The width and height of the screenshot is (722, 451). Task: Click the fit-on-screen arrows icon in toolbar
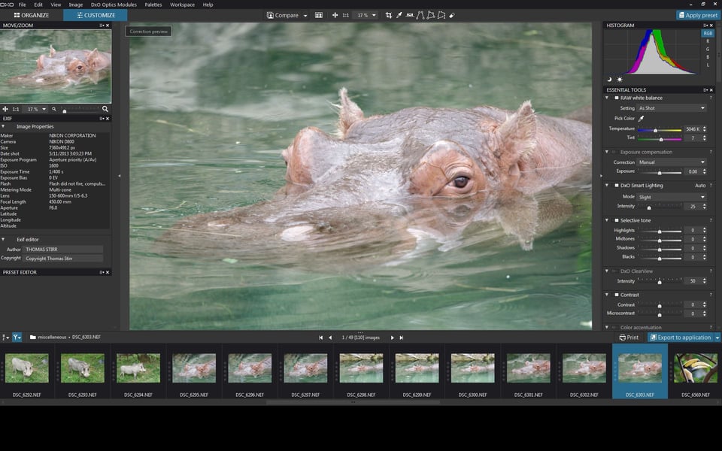(x=335, y=15)
